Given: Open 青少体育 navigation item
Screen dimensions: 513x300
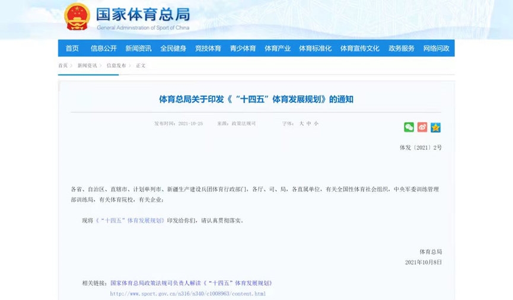Looking at the screenshot, I should pos(243,49).
